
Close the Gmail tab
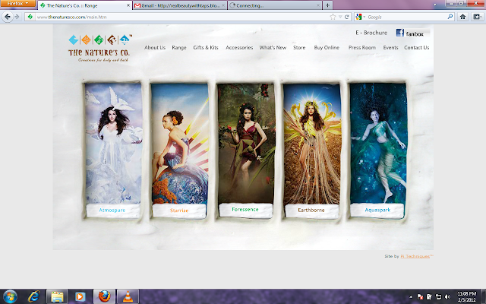point(223,5)
